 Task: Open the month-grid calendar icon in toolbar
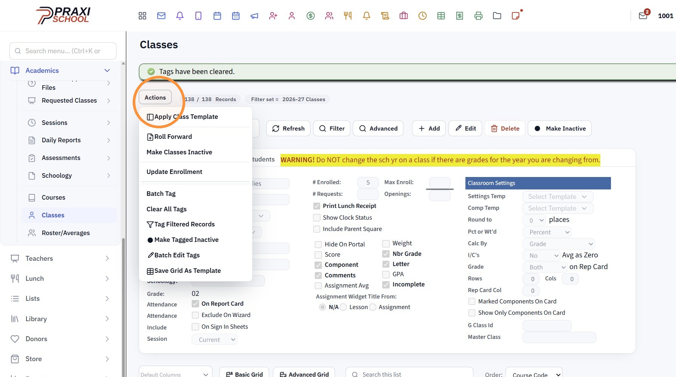click(x=236, y=16)
